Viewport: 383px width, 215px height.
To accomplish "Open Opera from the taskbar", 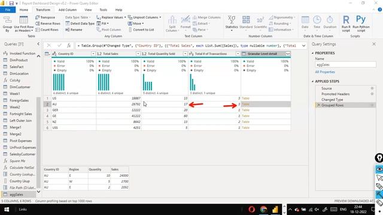I will pos(251,210).
